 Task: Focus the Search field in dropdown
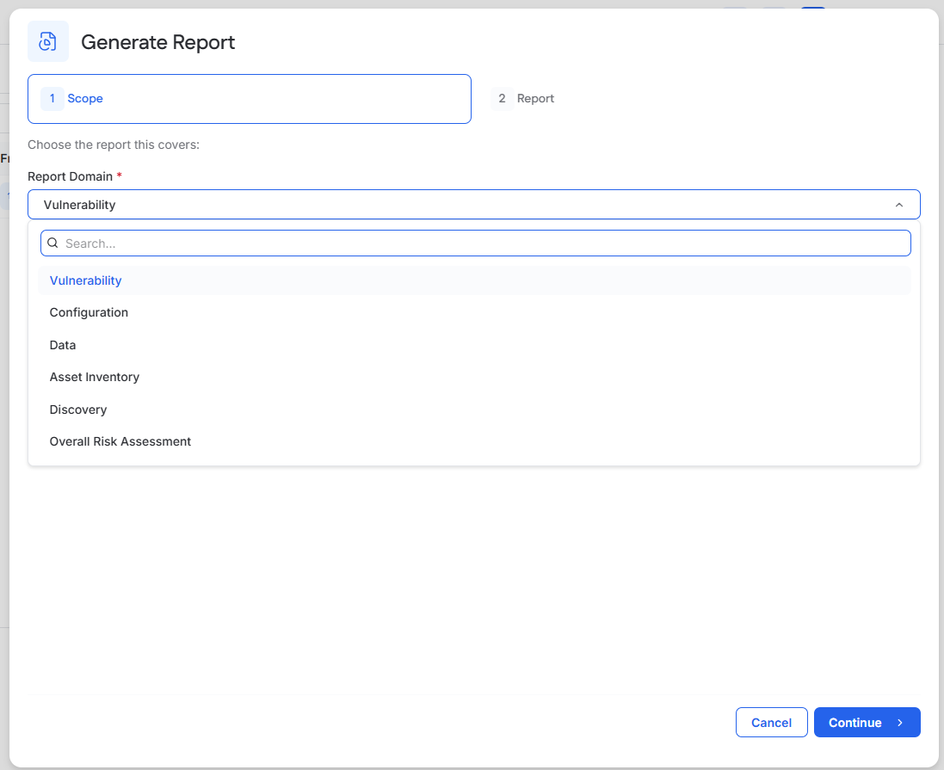point(476,243)
